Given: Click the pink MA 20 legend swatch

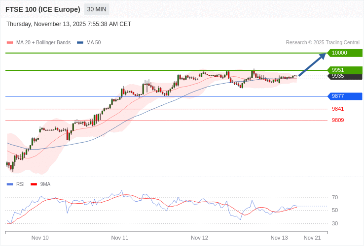Looking at the screenshot, I should click(10, 43).
